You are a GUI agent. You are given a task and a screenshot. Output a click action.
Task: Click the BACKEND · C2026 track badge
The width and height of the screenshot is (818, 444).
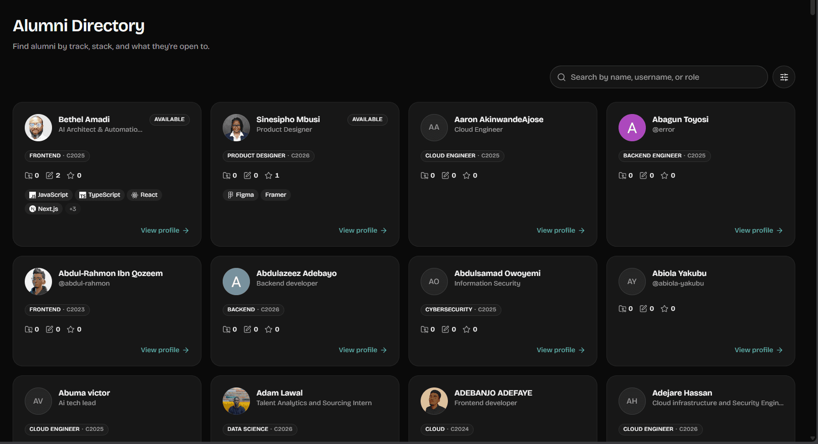tap(253, 310)
